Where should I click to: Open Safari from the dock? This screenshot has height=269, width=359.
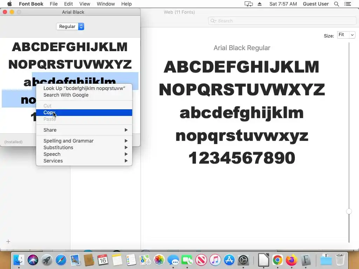click(x=61, y=260)
